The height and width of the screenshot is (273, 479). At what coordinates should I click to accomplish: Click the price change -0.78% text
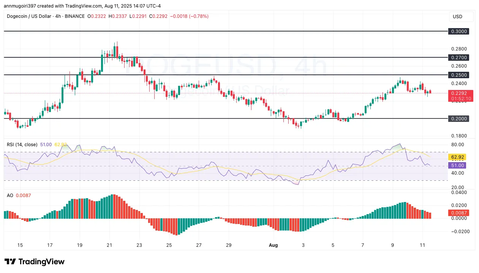coord(199,16)
